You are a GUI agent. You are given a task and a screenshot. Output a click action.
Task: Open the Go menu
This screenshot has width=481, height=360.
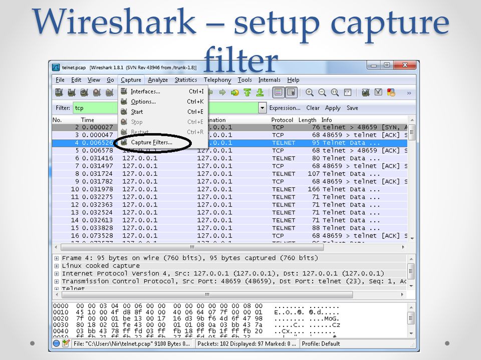point(110,80)
